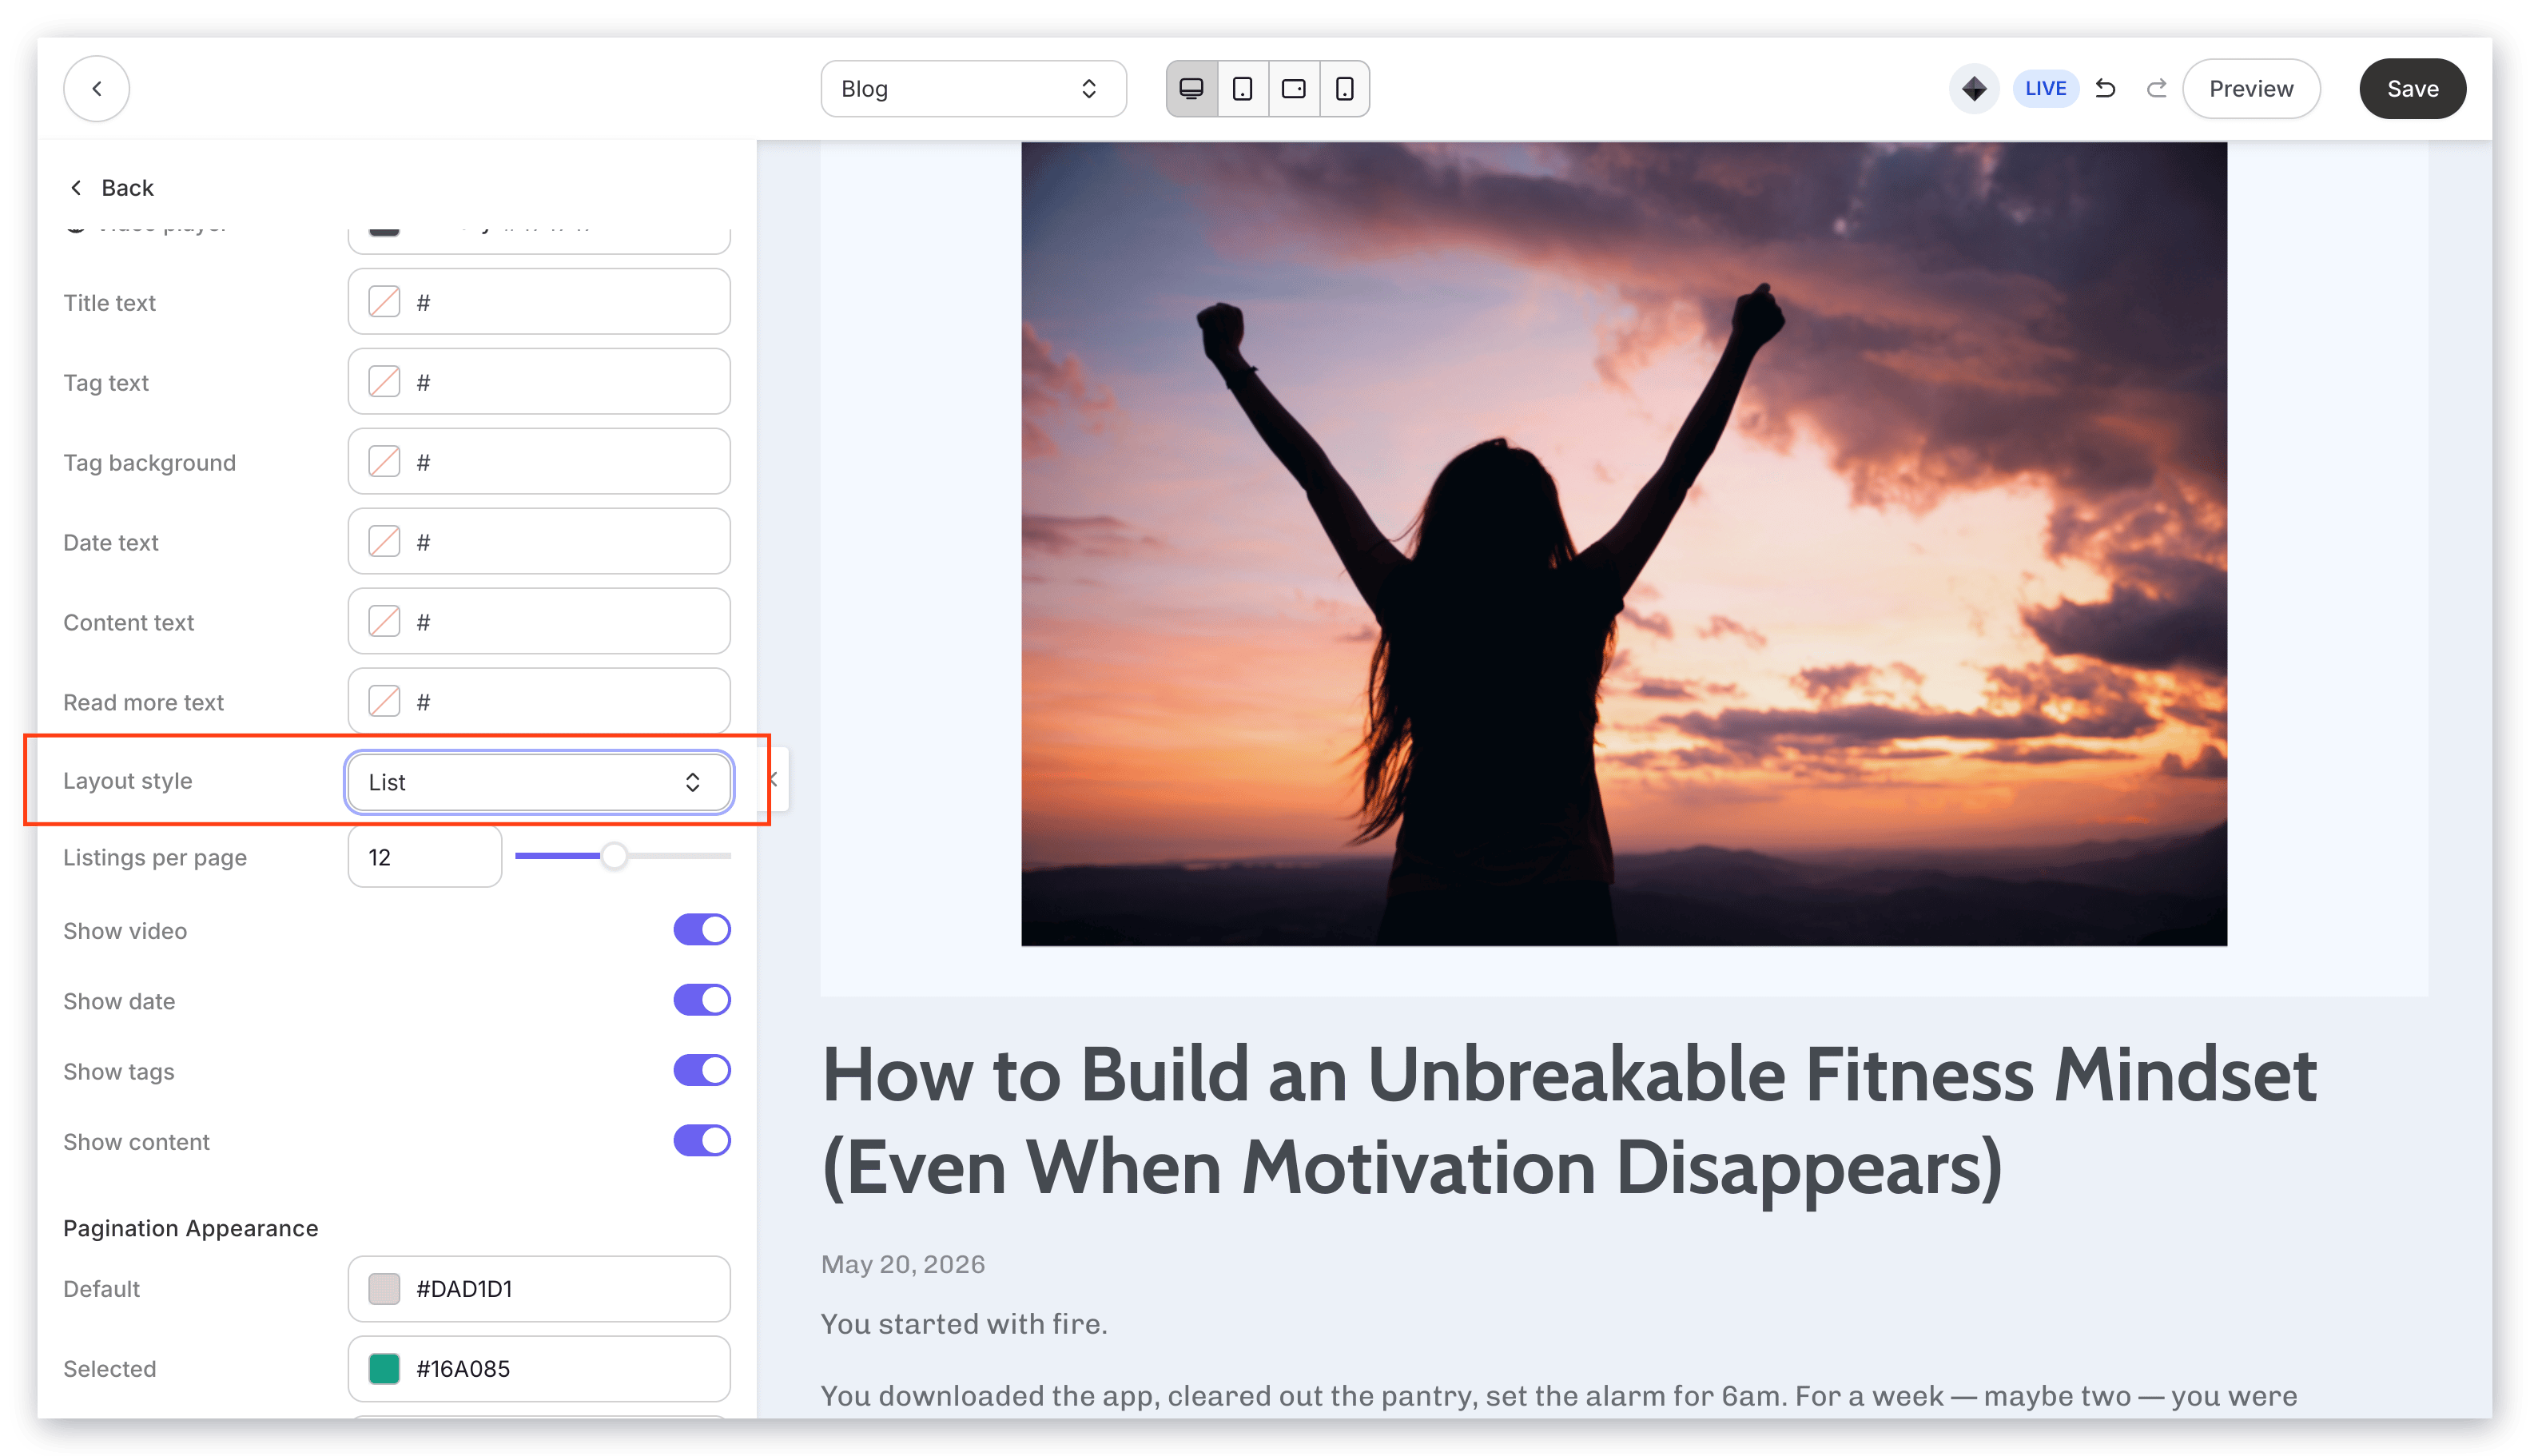Click the Unbreakable Fitness Mindset post title

click(1568, 1121)
